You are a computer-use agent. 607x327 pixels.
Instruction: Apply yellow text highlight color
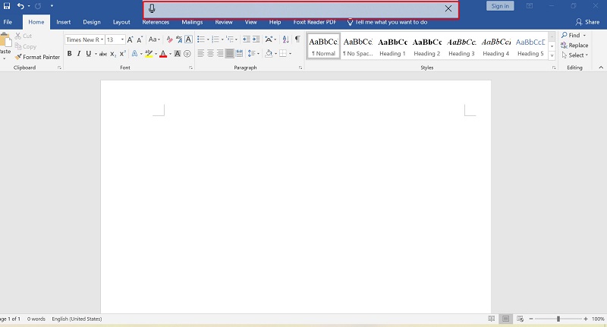click(x=149, y=54)
